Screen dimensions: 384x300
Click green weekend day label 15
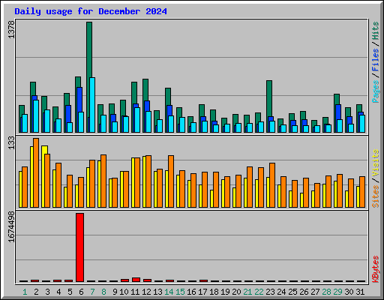[180, 292]
